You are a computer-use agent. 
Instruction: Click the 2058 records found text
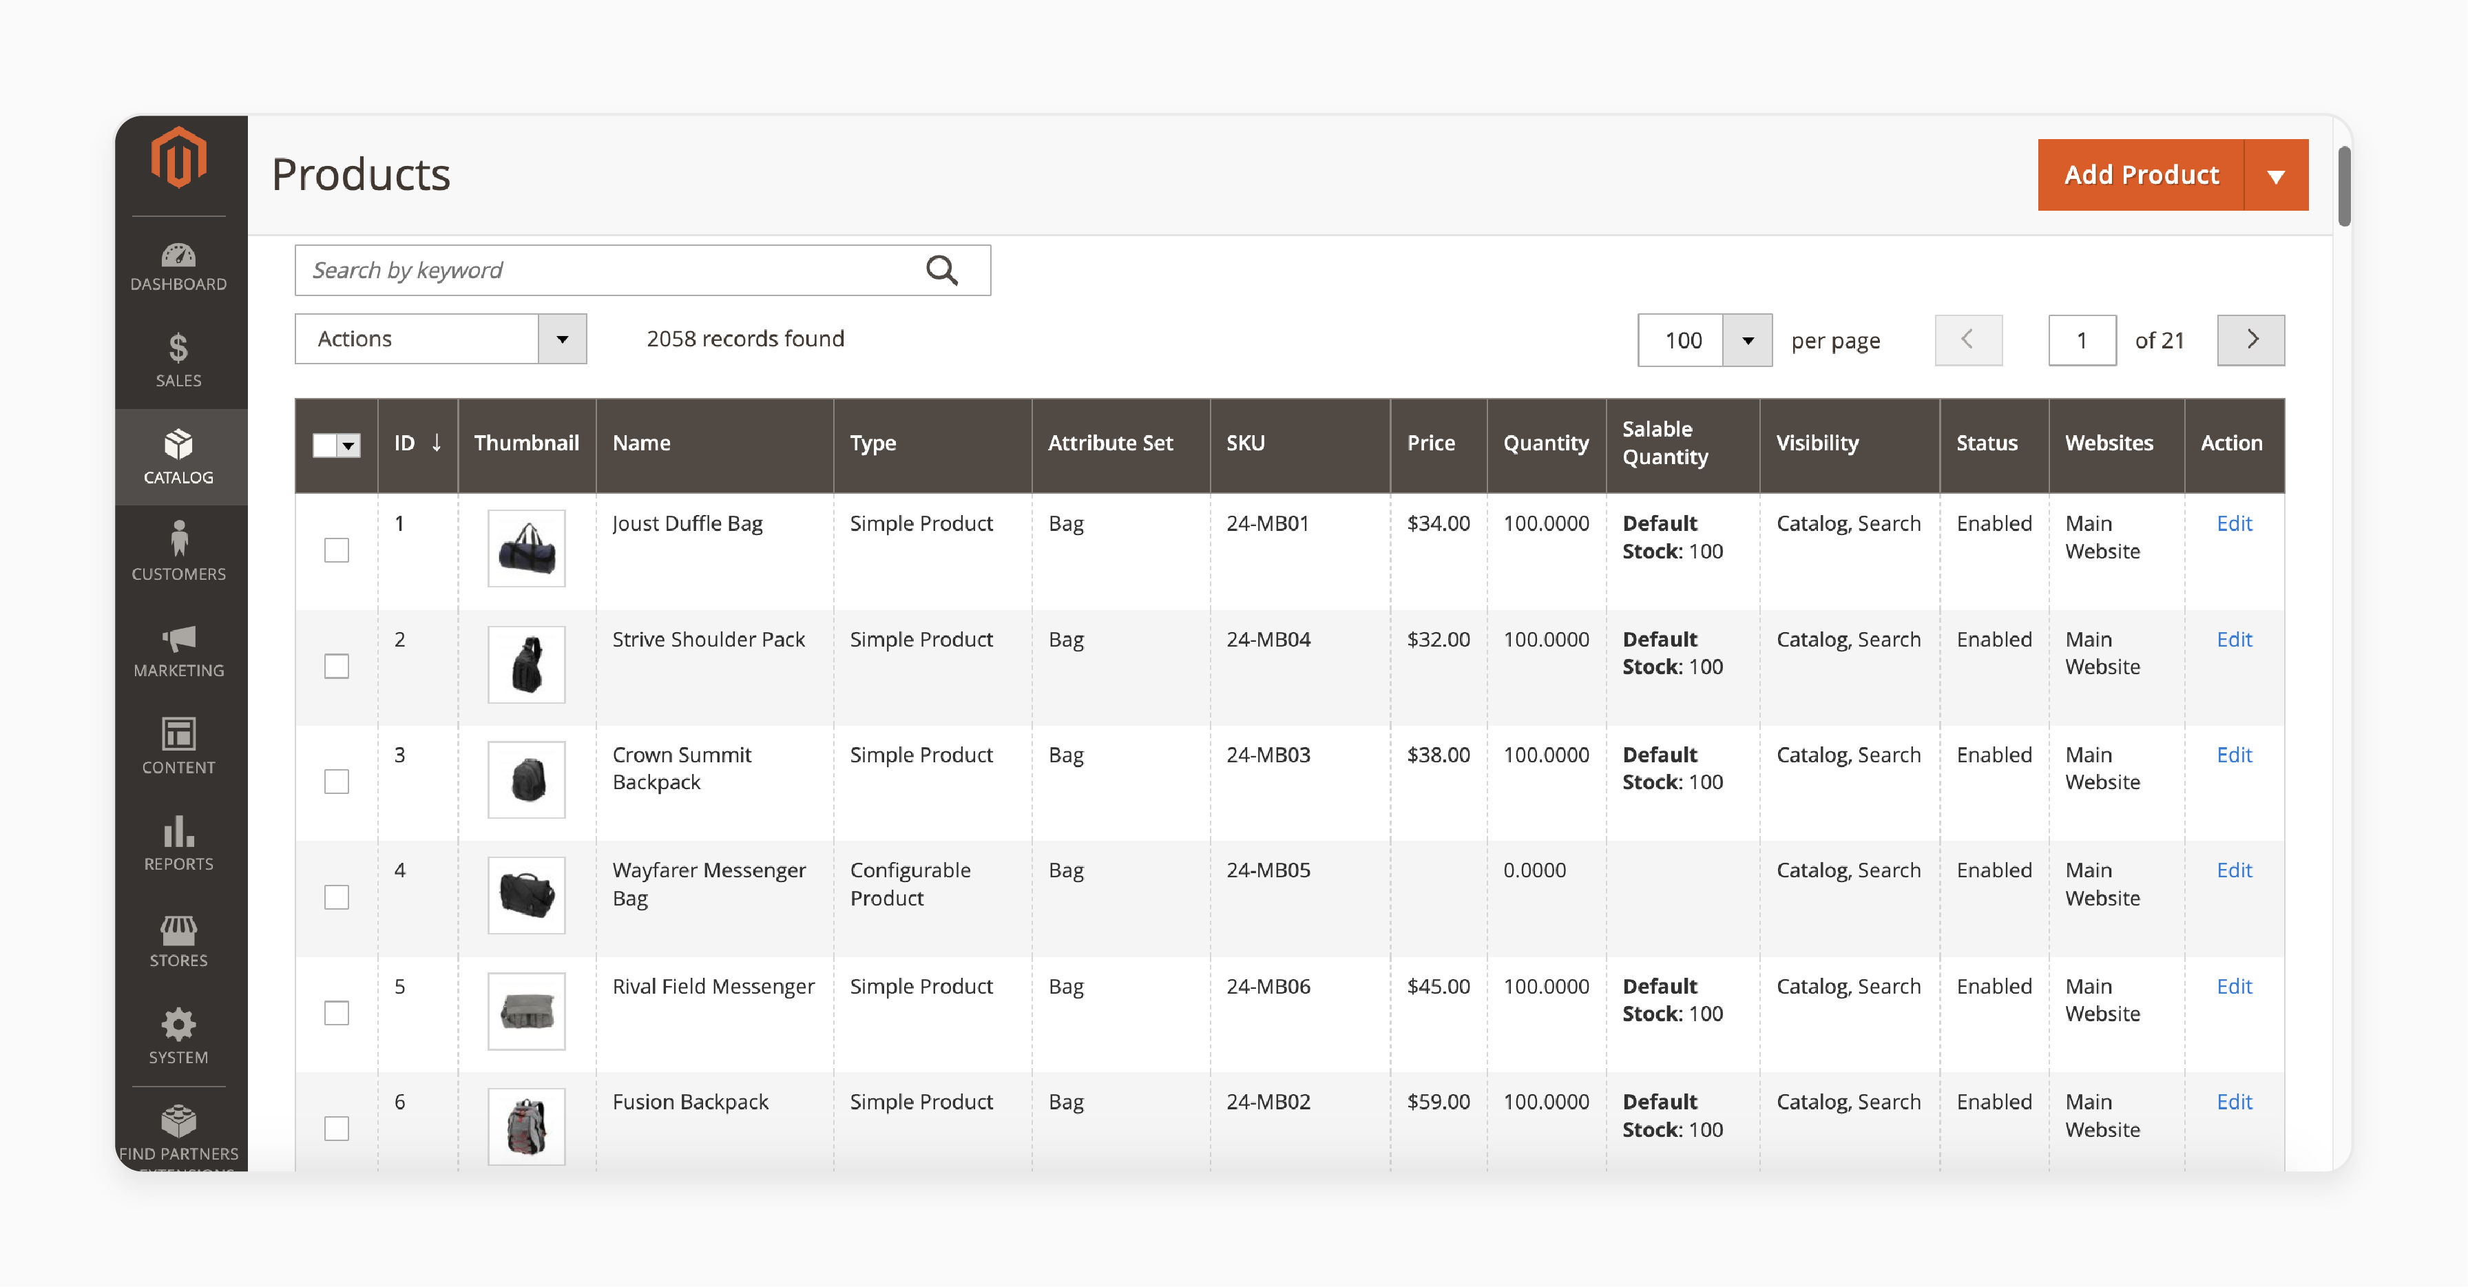745,339
